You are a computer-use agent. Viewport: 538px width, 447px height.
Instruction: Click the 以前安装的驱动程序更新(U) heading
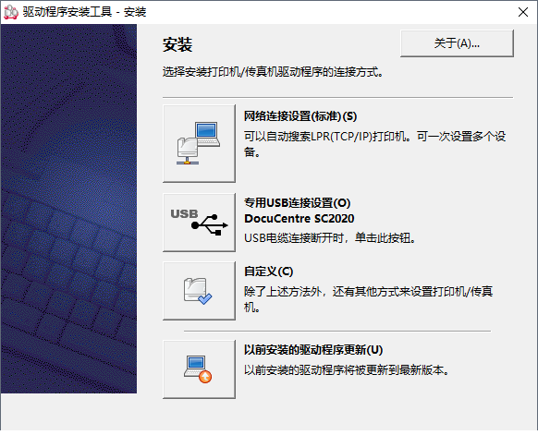tap(313, 350)
